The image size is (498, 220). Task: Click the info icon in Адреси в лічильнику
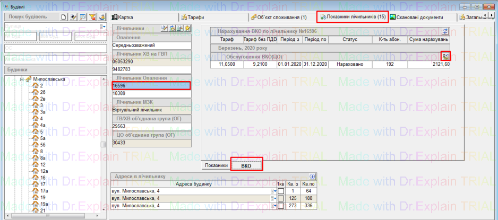(312, 177)
